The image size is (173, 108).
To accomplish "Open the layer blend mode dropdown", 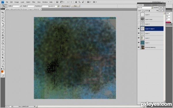I will pos(145,7).
